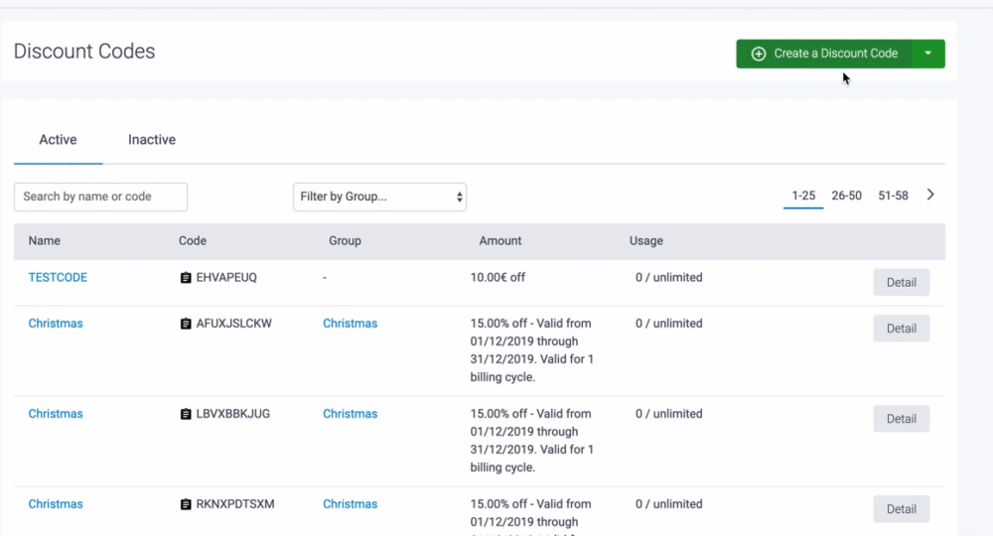
Task: Open Detail for the LBVXBBKJUG discount
Action: 901,419
